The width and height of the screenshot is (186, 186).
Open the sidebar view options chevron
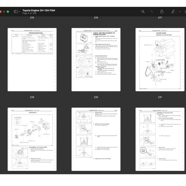pyautogui.click(x=19, y=12)
